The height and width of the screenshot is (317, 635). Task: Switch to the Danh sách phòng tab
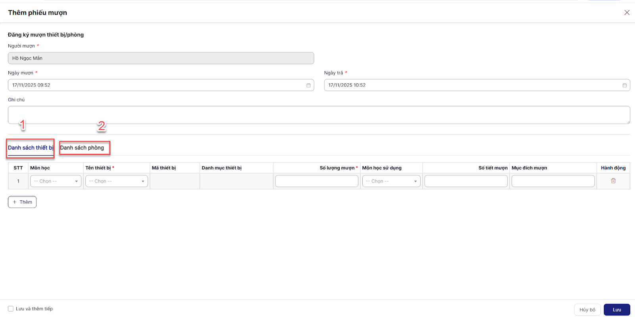pos(82,148)
